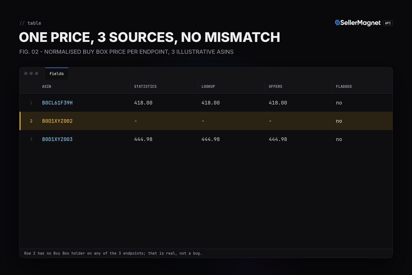This screenshot has height=275, width=412.
Task: Click the Flagged value for B0CL61F39H
Action: click(339, 103)
